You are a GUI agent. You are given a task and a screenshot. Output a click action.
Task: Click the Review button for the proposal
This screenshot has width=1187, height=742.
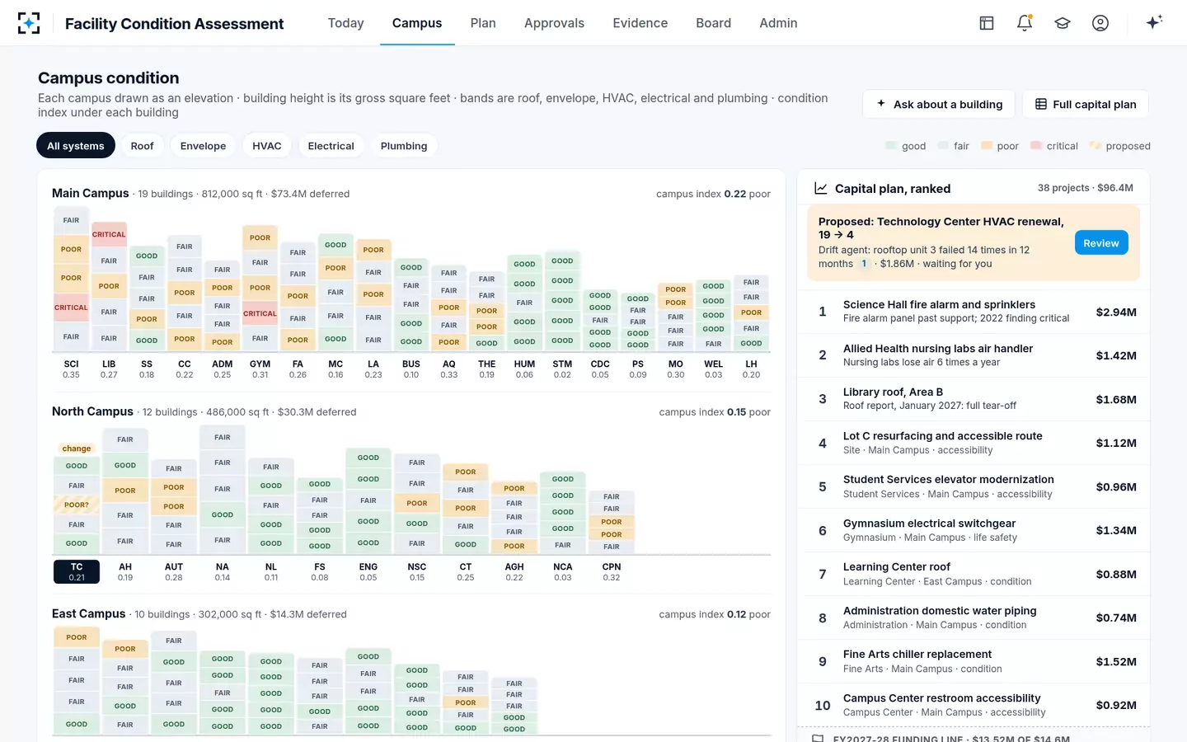tap(1101, 243)
